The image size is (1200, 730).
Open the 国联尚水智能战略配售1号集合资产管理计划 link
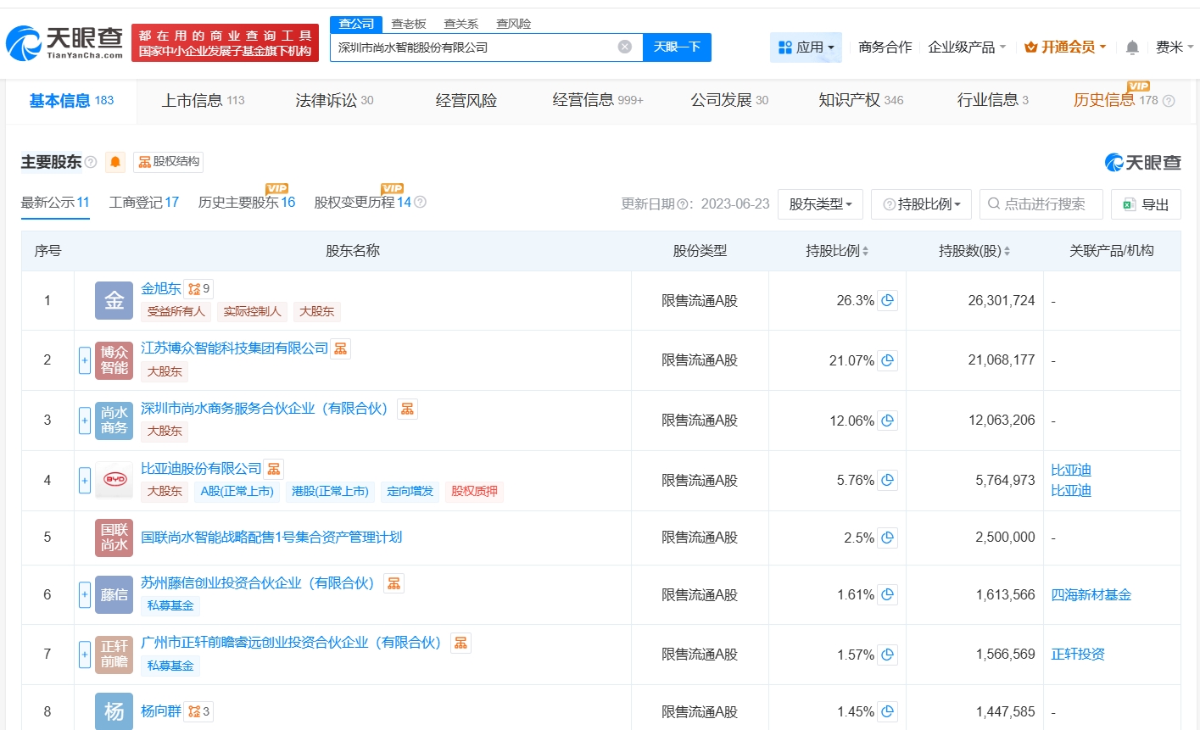click(x=271, y=538)
